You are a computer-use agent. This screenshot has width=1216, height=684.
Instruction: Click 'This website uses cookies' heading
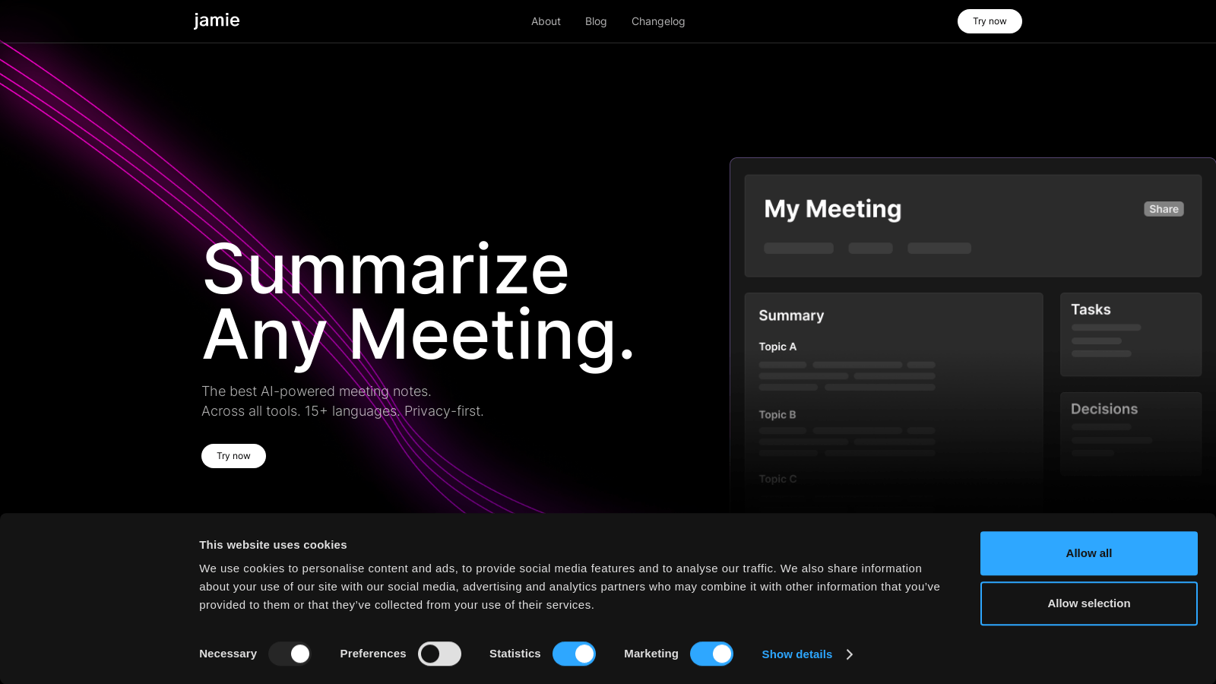click(273, 545)
